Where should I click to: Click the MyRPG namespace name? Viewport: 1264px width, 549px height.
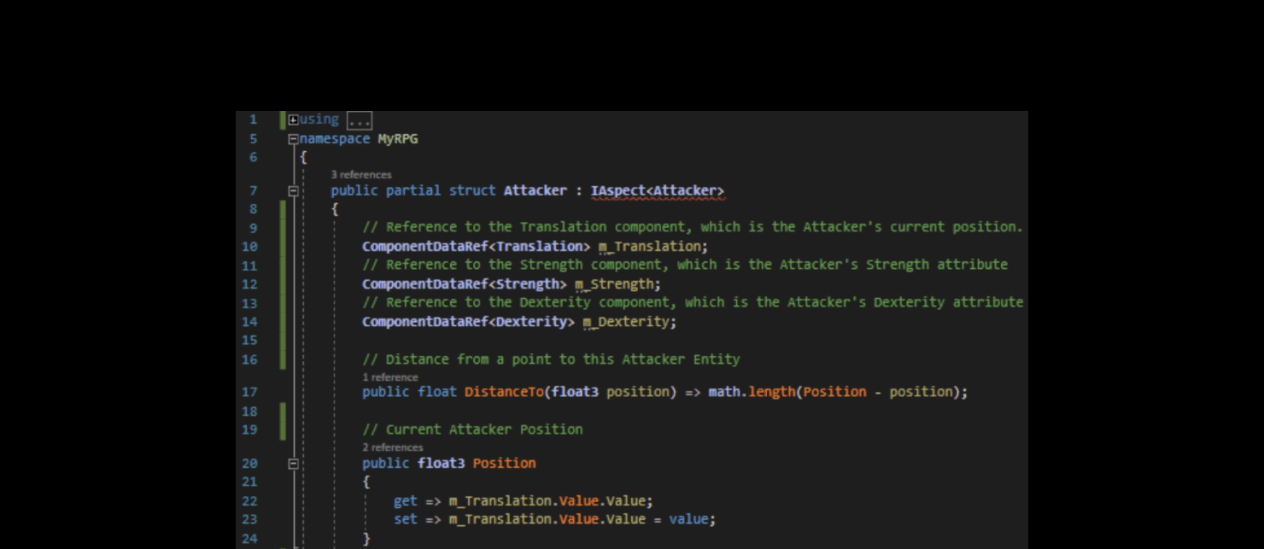398,138
